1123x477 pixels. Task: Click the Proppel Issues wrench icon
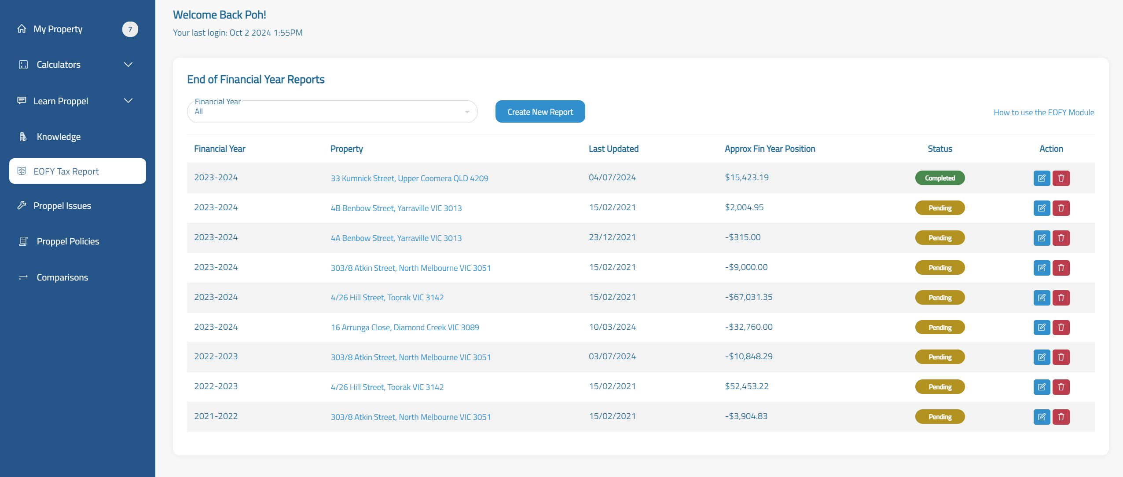click(x=22, y=205)
